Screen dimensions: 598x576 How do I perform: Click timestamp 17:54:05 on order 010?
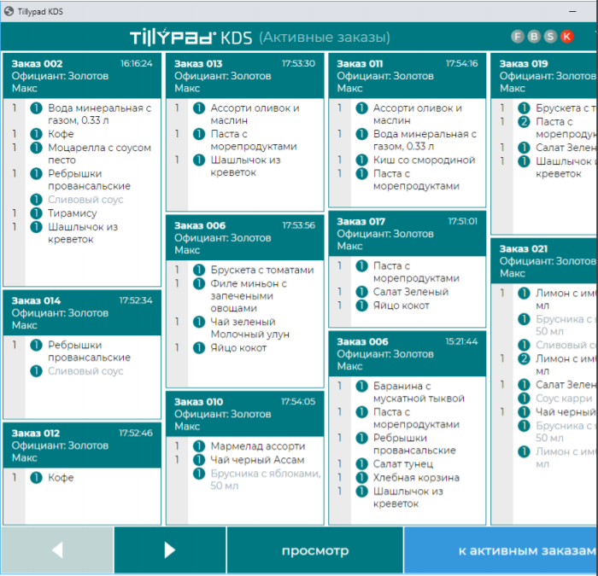pyautogui.click(x=298, y=401)
